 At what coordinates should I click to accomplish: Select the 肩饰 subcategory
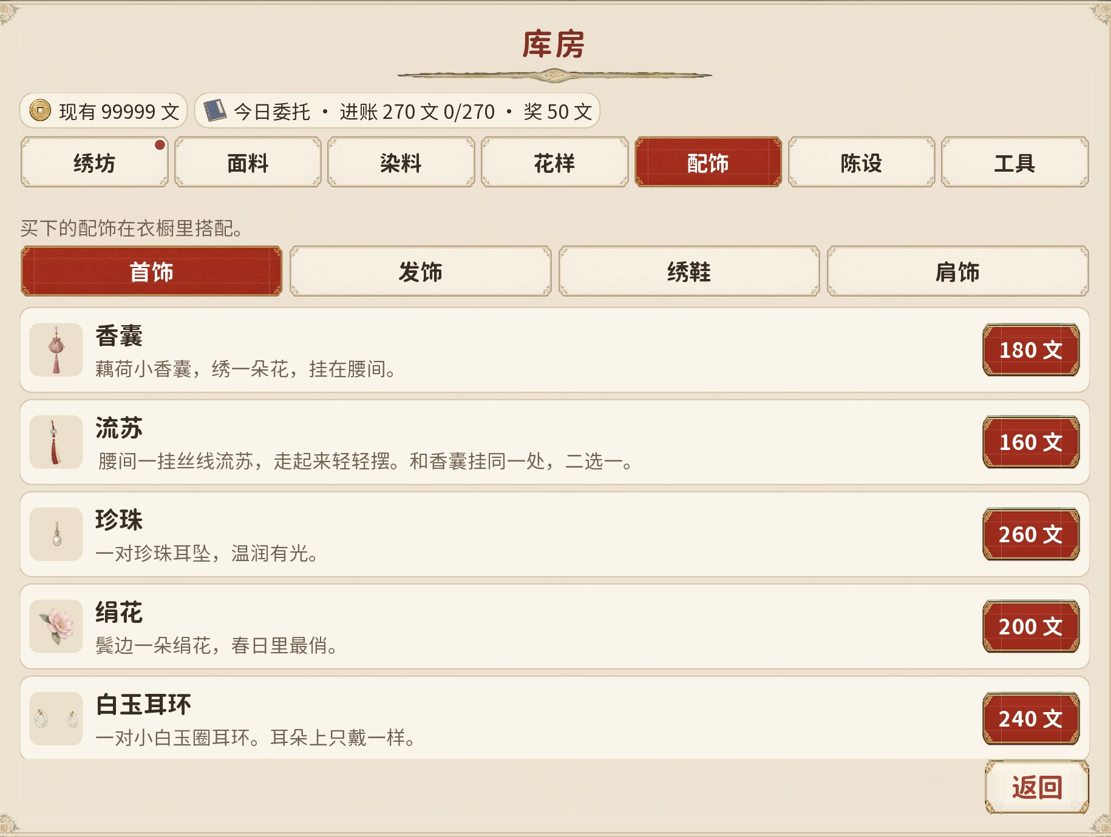pyautogui.click(x=957, y=272)
